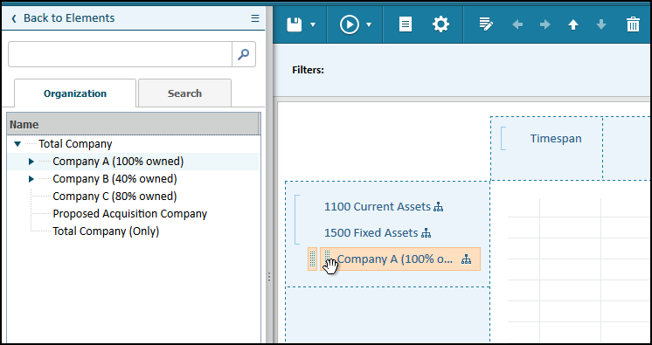This screenshot has height=345, width=652.
Task: Click into the element search field
Action: (120, 54)
